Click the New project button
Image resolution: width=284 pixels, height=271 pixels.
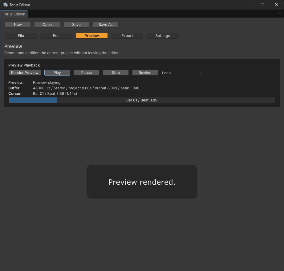18,24
